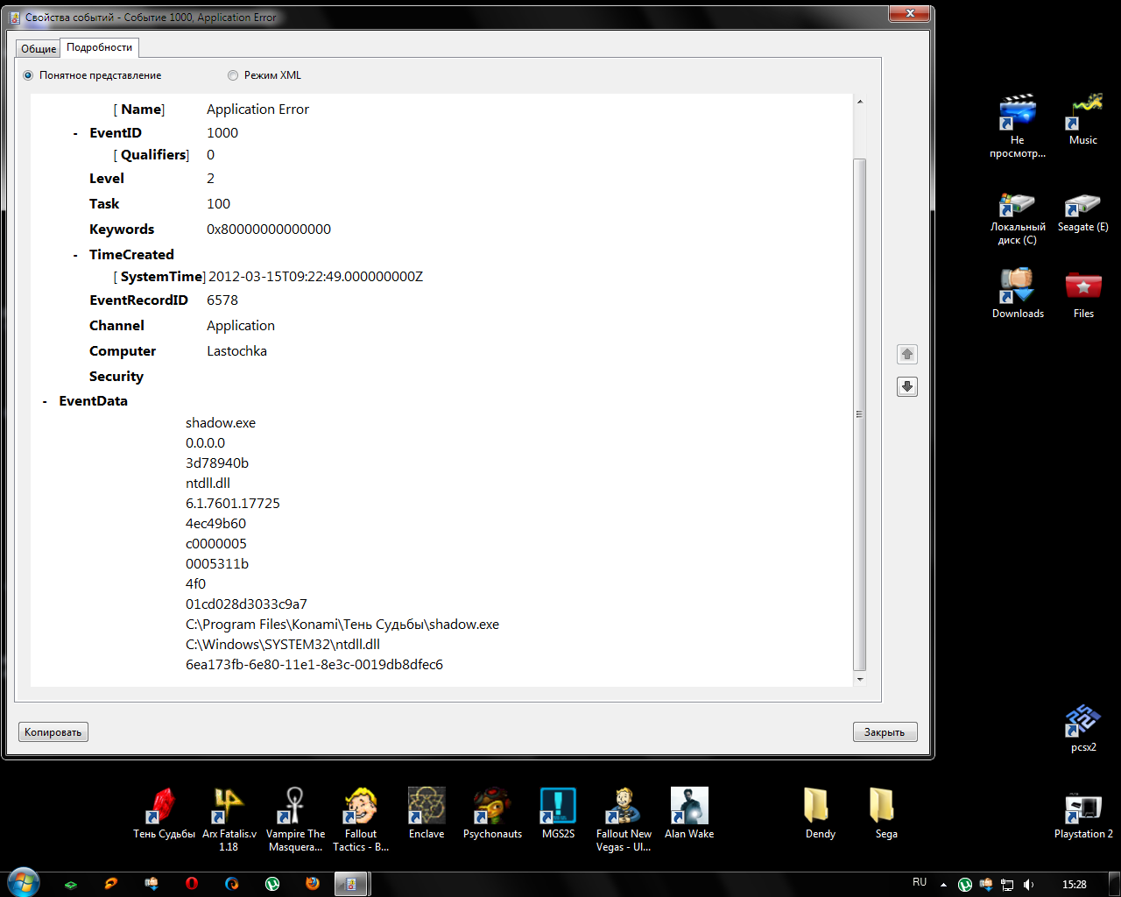Select the Локальный диск (C) shortcut
1121x897 pixels.
1018,219
